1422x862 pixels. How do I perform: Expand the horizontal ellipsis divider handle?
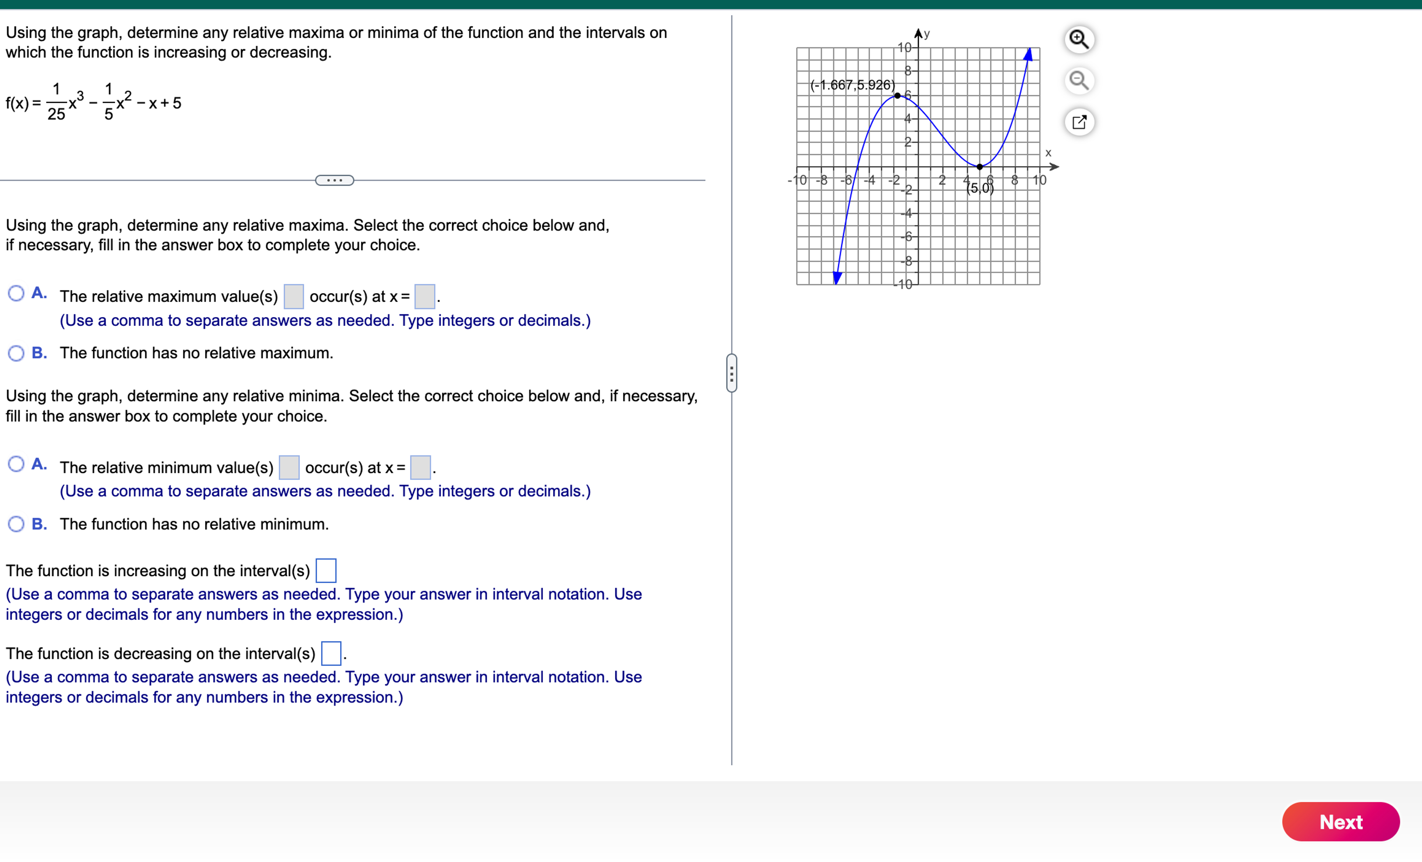pyautogui.click(x=335, y=180)
